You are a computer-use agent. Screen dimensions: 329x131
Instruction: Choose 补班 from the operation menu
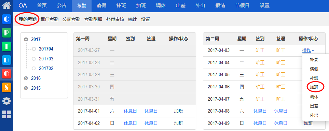[x=314, y=78]
